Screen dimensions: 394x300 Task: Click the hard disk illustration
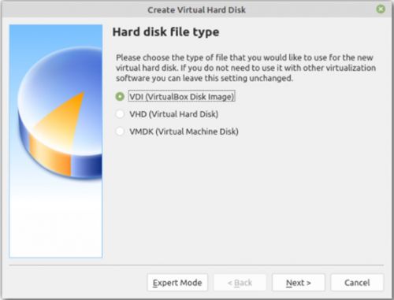click(60, 113)
